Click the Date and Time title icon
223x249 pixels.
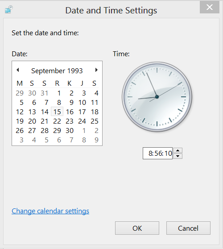click(9, 10)
